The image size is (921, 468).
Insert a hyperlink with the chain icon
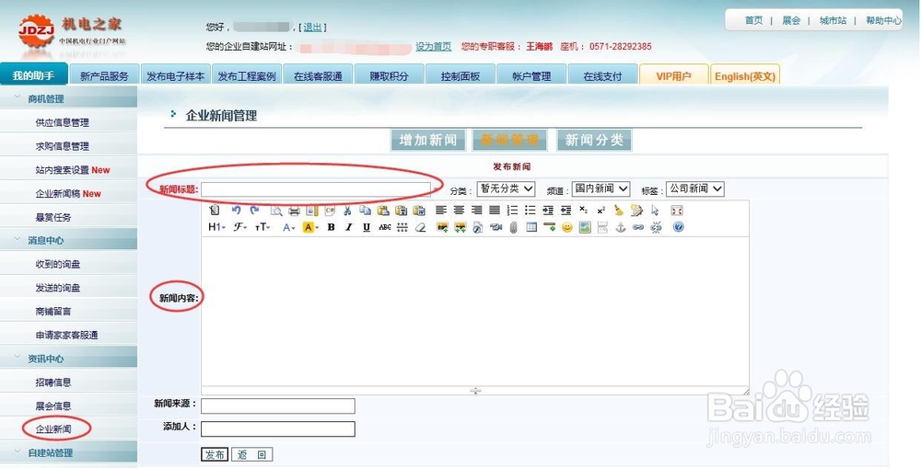click(638, 227)
